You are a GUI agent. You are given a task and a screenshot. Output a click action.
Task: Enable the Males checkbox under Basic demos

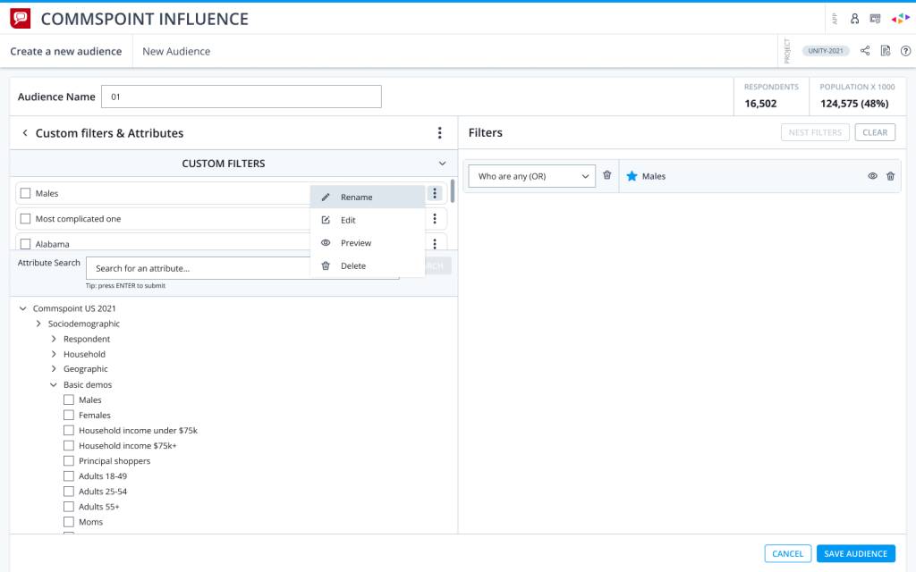(x=69, y=400)
